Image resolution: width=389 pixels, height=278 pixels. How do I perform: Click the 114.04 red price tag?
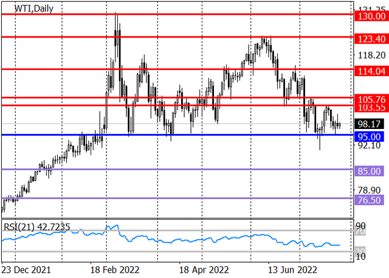pos(371,71)
